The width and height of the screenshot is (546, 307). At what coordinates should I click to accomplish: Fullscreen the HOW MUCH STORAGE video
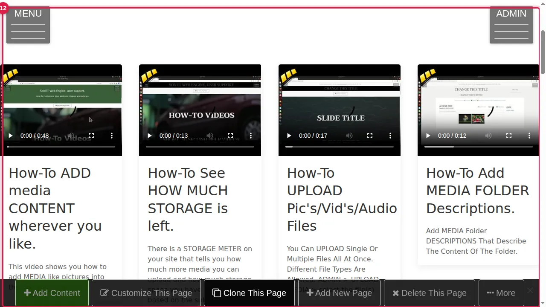[230, 136]
